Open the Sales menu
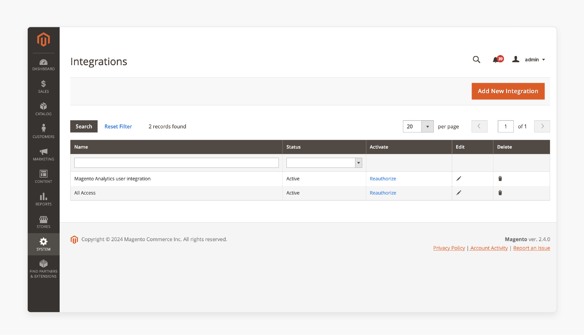The image size is (584, 335). (43, 87)
